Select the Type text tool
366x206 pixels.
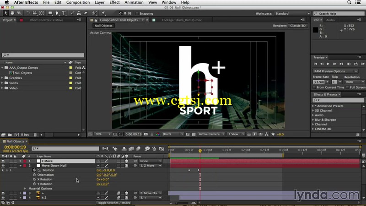click(64, 13)
